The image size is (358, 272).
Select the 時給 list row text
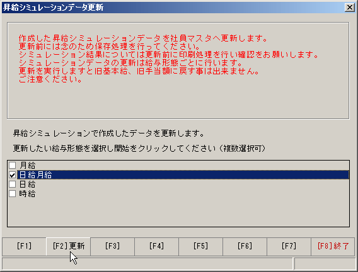[x=27, y=194]
